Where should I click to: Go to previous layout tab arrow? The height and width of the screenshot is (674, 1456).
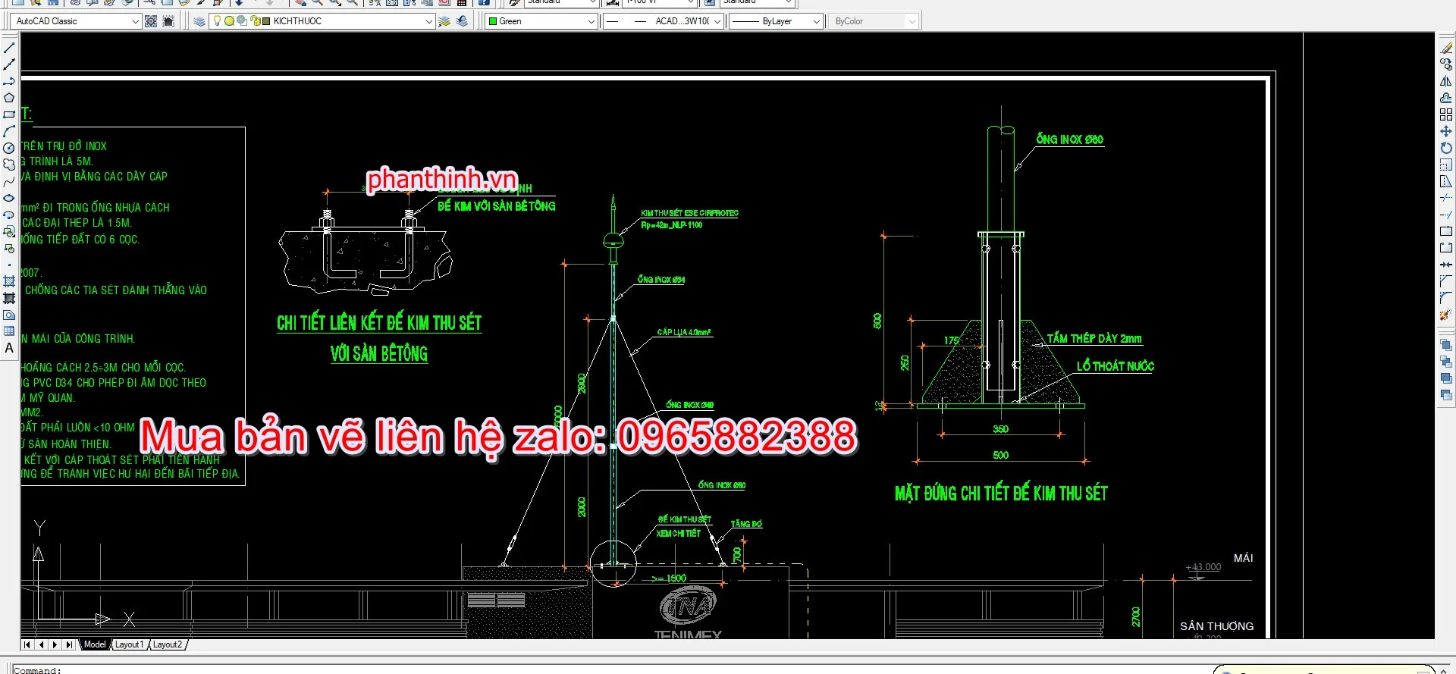(41, 644)
